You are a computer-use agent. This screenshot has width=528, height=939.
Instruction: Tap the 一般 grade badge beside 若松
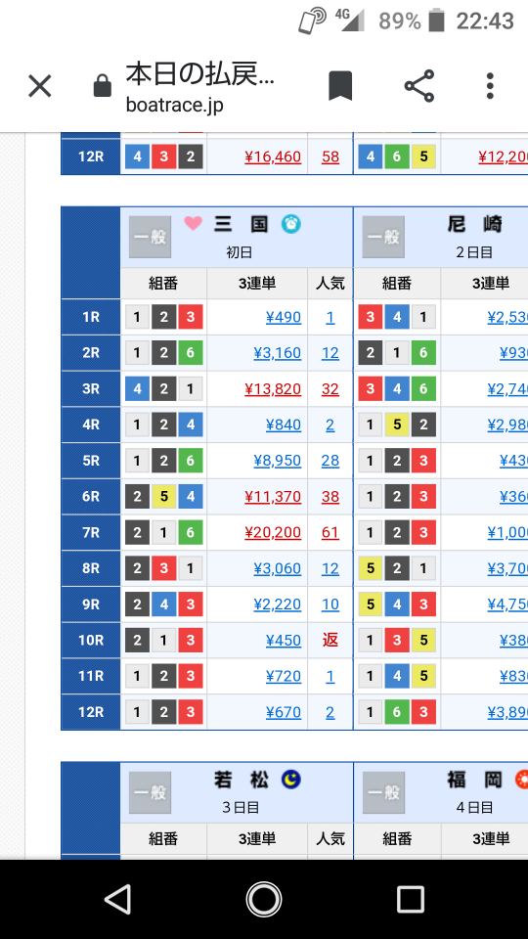(x=151, y=792)
